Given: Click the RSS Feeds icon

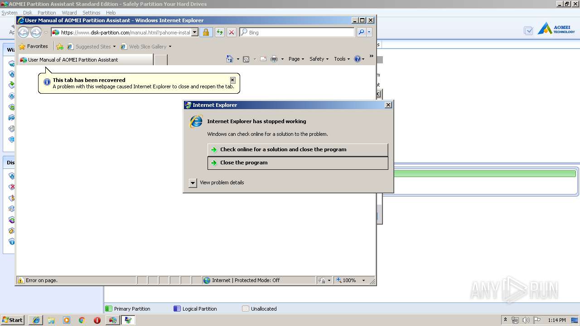Looking at the screenshot, I should coord(246,59).
